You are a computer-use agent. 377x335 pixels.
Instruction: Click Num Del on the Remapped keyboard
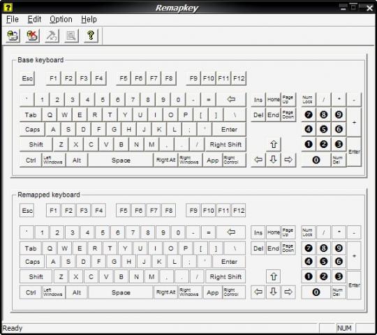pyautogui.click(x=339, y=292)
